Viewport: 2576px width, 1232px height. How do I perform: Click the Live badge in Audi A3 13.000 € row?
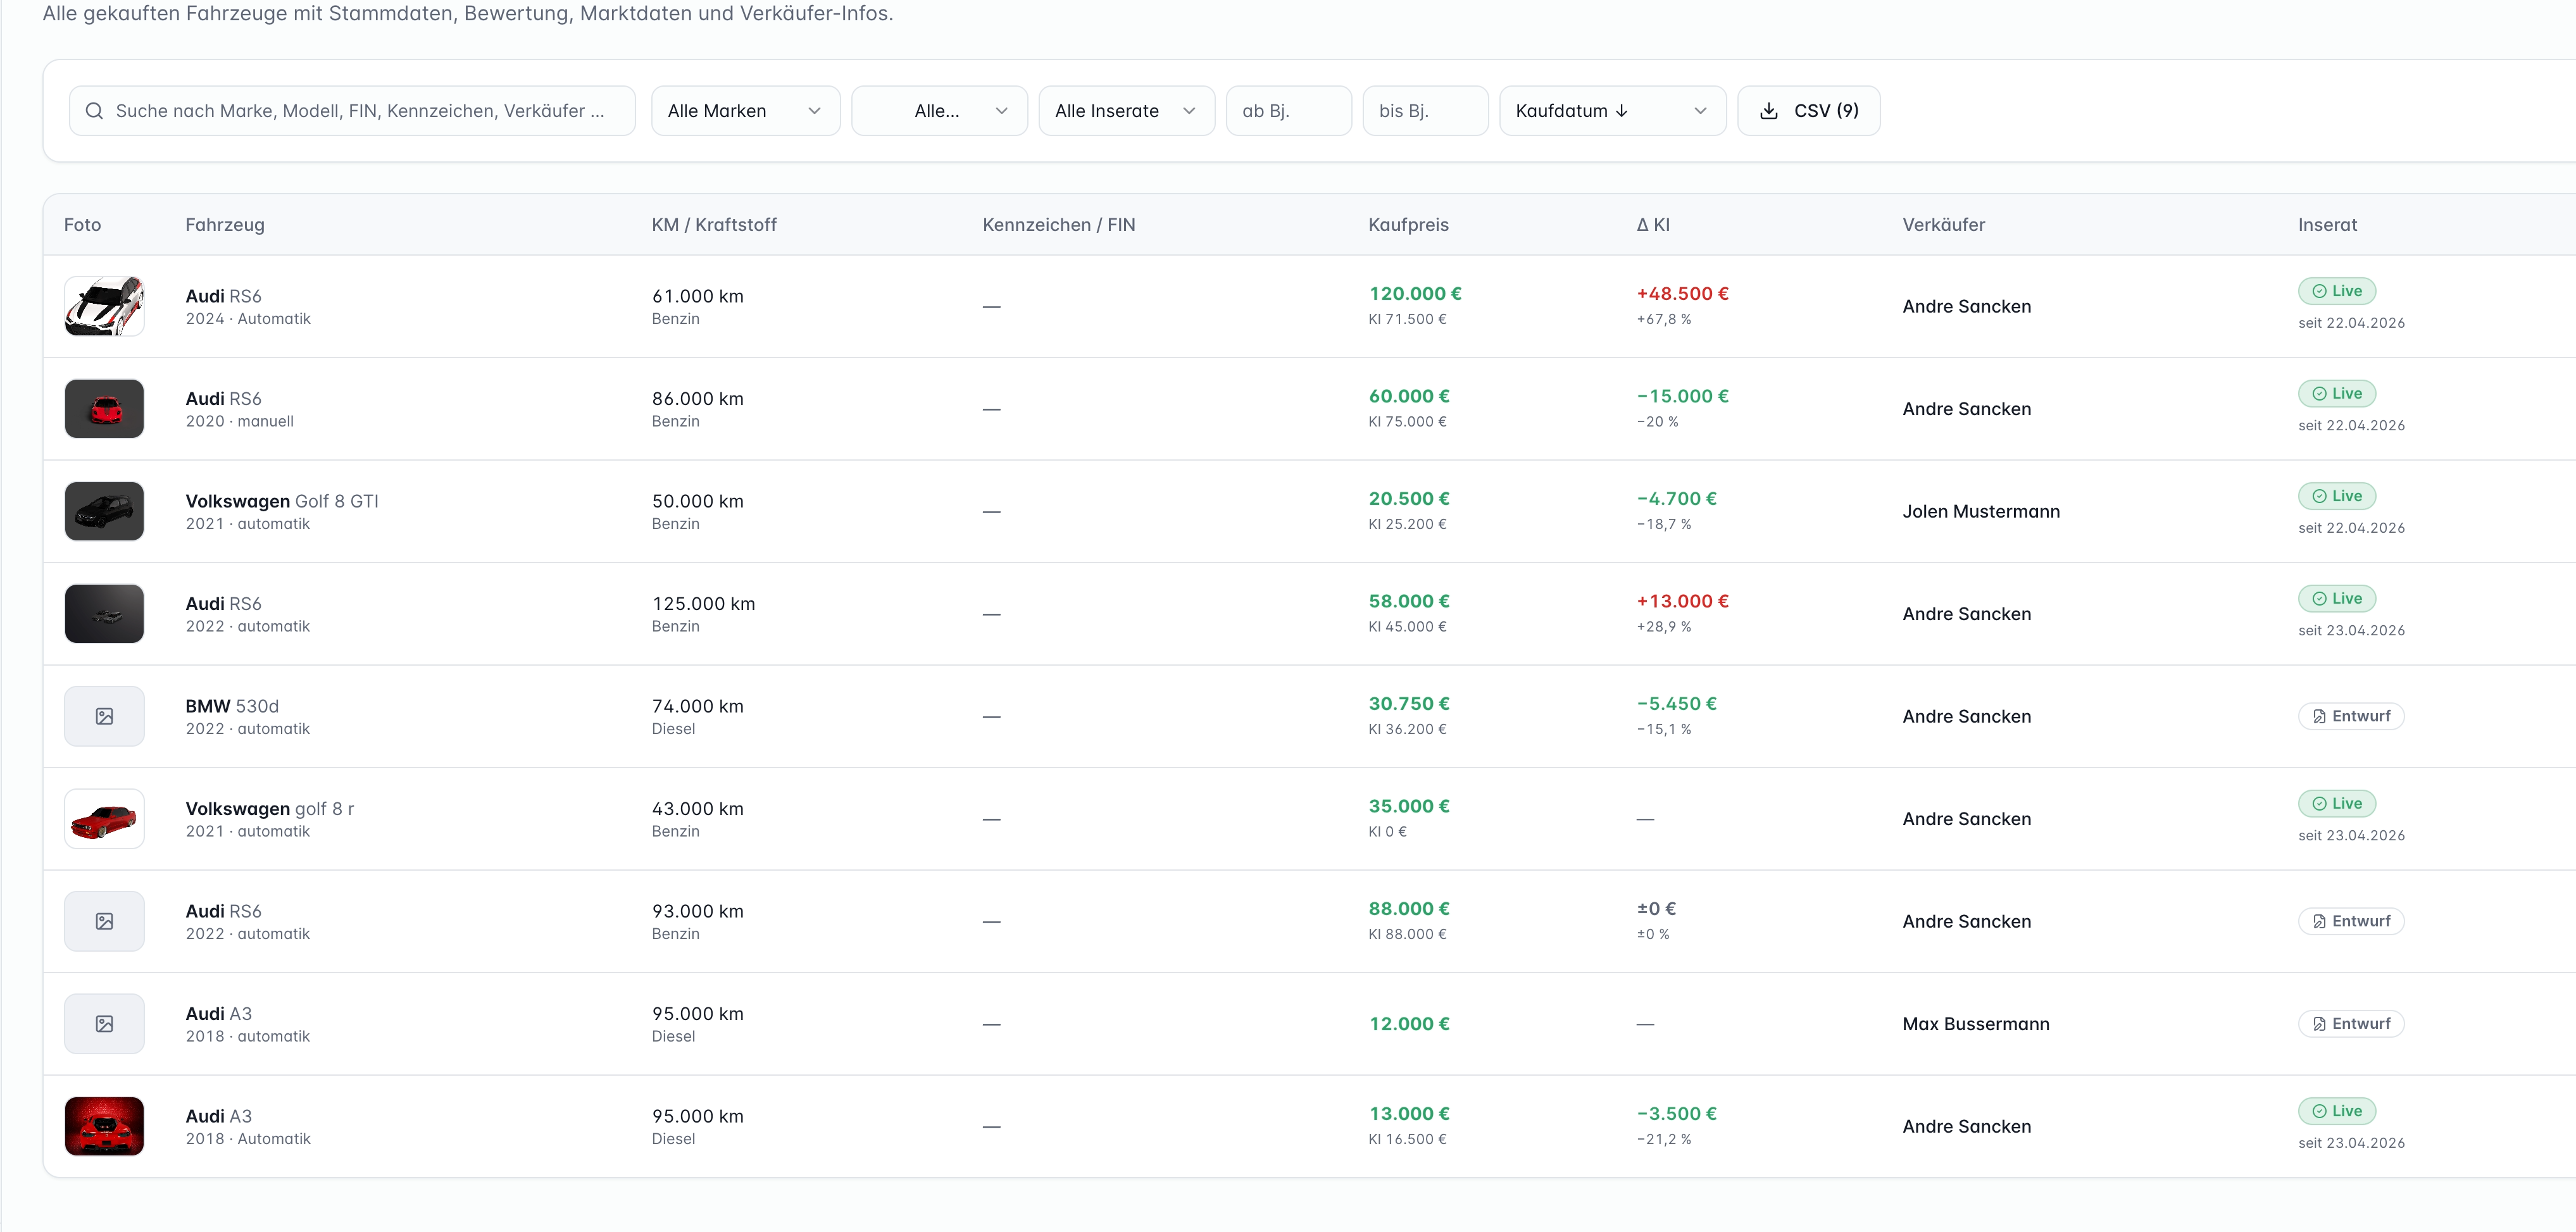(2337, 1111)
